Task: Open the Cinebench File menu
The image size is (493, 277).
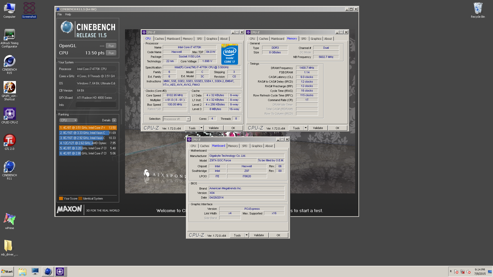Action: (60, 14)
